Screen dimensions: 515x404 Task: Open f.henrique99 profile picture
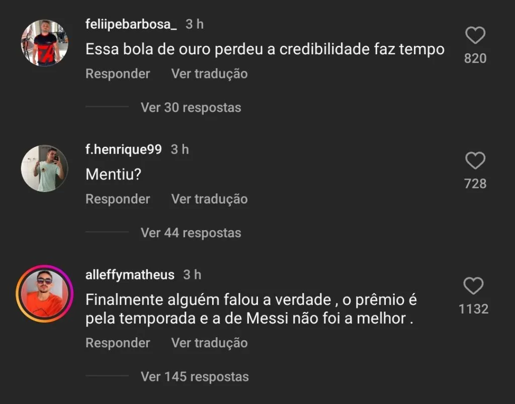click(45, 168)
